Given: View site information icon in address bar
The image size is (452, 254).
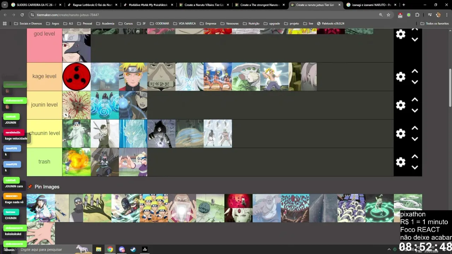Looking at the screenshot, I should 32,15.
